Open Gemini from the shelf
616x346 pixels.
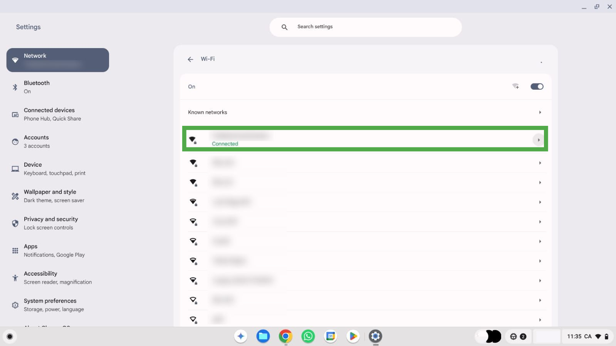[x=241, y=336]
